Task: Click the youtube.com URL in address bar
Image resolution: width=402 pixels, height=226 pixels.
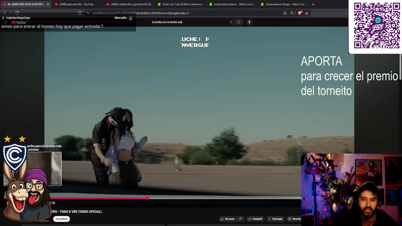Action: (141, 13)
